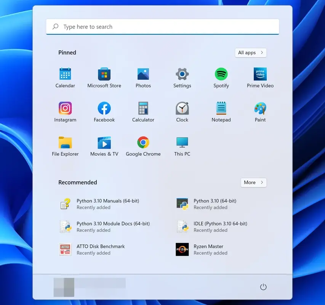This screenshot has height=305, width=325.
Task: Open Paint
Action: (260, 109)
